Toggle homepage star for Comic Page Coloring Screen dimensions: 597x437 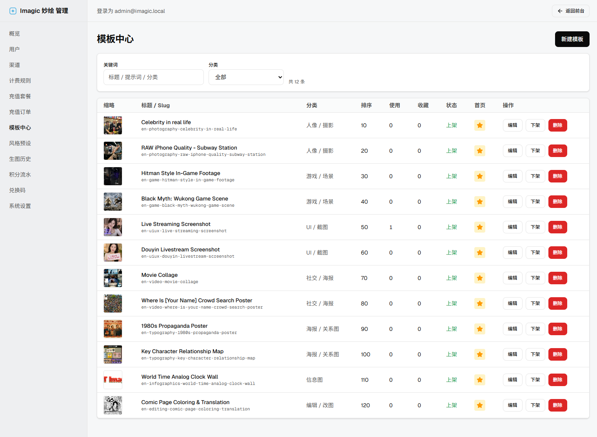click(x=479, y=405)
